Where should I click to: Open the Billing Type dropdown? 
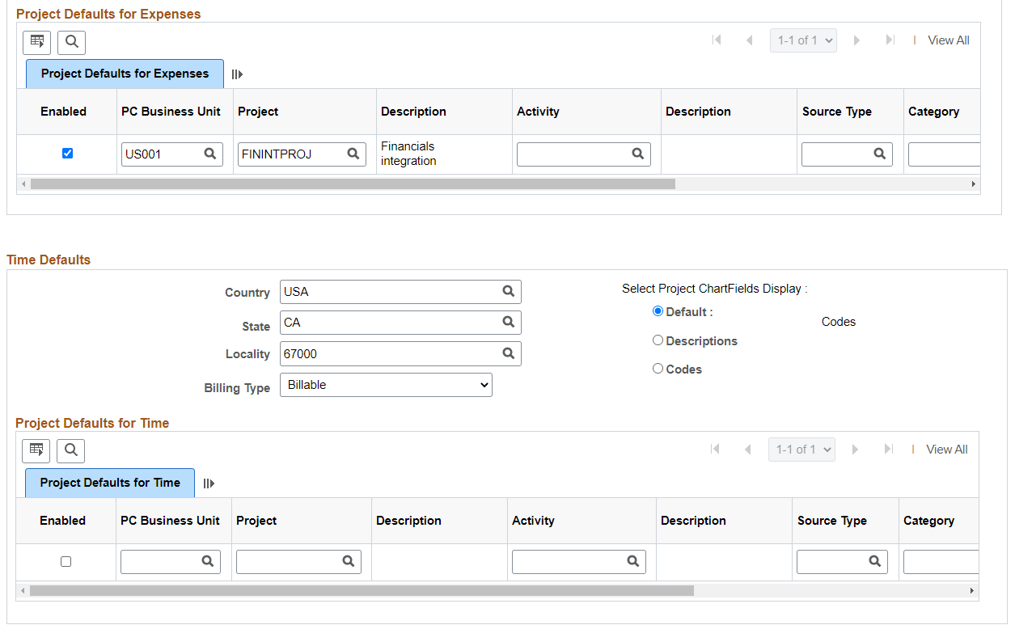point(386,384)
